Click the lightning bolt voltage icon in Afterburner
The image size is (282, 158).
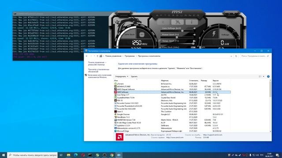point(214,34)
